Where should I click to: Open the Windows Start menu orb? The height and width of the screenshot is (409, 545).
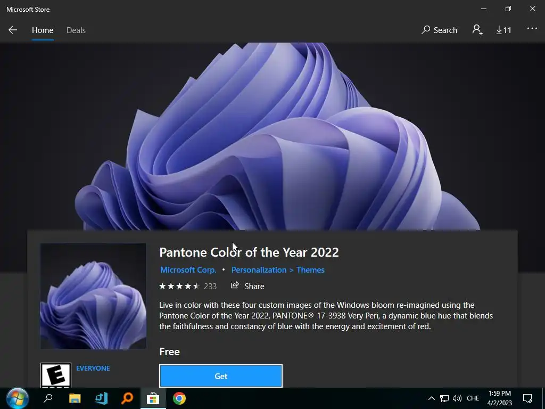coord(16,398)
